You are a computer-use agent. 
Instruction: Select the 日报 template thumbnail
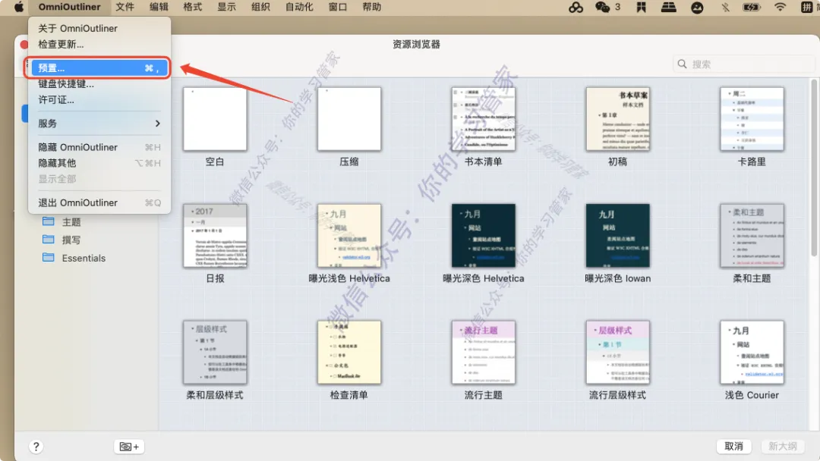click(x=215, y=236)
